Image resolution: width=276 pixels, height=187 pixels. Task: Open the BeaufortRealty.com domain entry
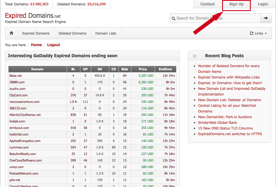point(23,154)
